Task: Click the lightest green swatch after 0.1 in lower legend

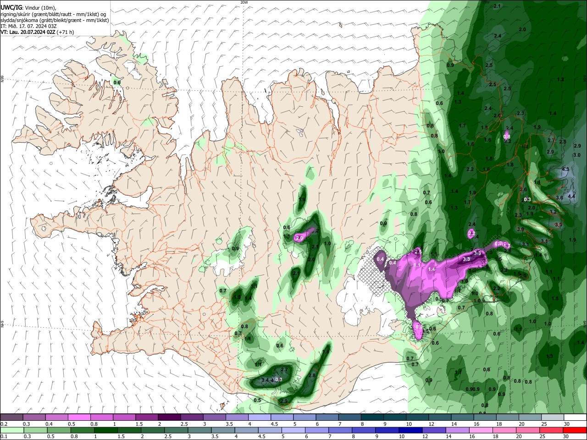Action: (11, 430)
